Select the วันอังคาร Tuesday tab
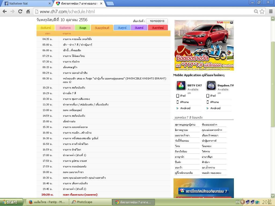Screen dimensions: 275x206 point(65,28)
